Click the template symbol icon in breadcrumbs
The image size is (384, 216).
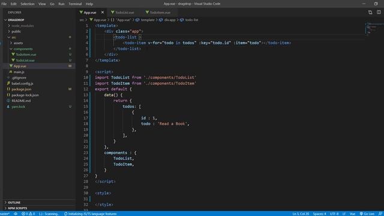137,20
